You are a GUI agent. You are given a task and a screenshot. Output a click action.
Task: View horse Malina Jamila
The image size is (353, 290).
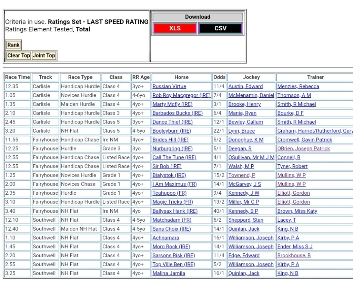click(x=169, y=273)
